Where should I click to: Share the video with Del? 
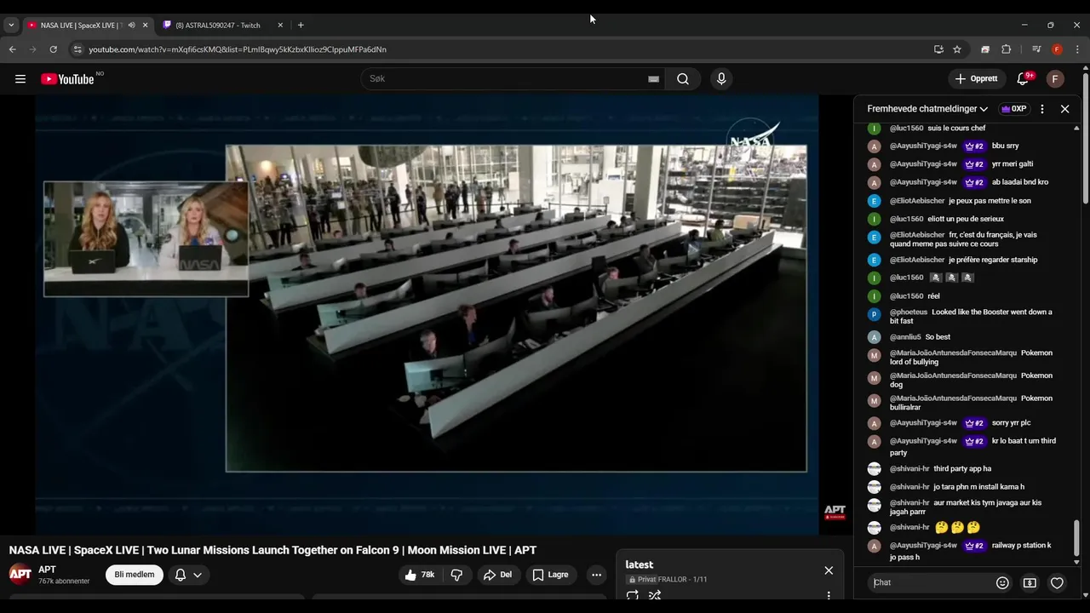click(x=498, y=575)
